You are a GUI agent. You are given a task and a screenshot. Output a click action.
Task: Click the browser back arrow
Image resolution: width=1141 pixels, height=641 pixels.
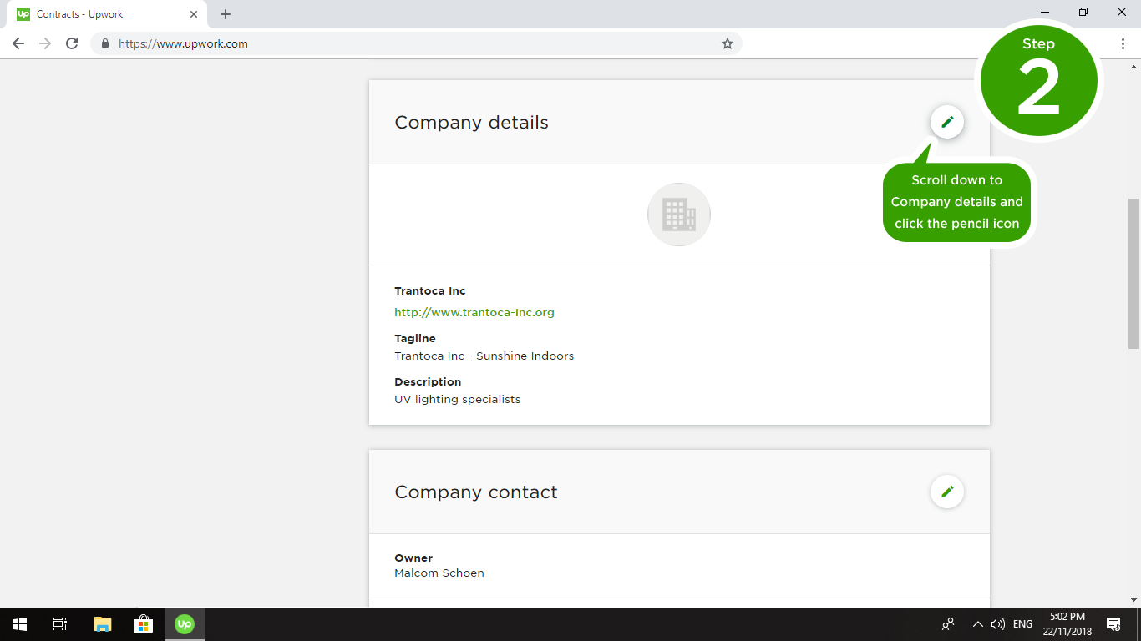[x=18, y=43]
